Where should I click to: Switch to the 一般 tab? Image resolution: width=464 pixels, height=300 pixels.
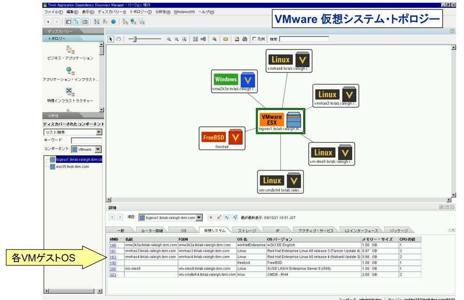pyautogui.click(x=121, y=231)
